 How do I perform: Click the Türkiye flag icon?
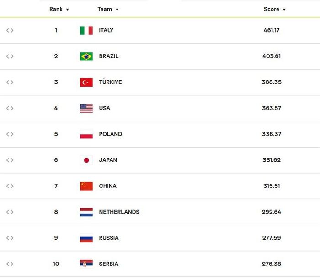86,82
